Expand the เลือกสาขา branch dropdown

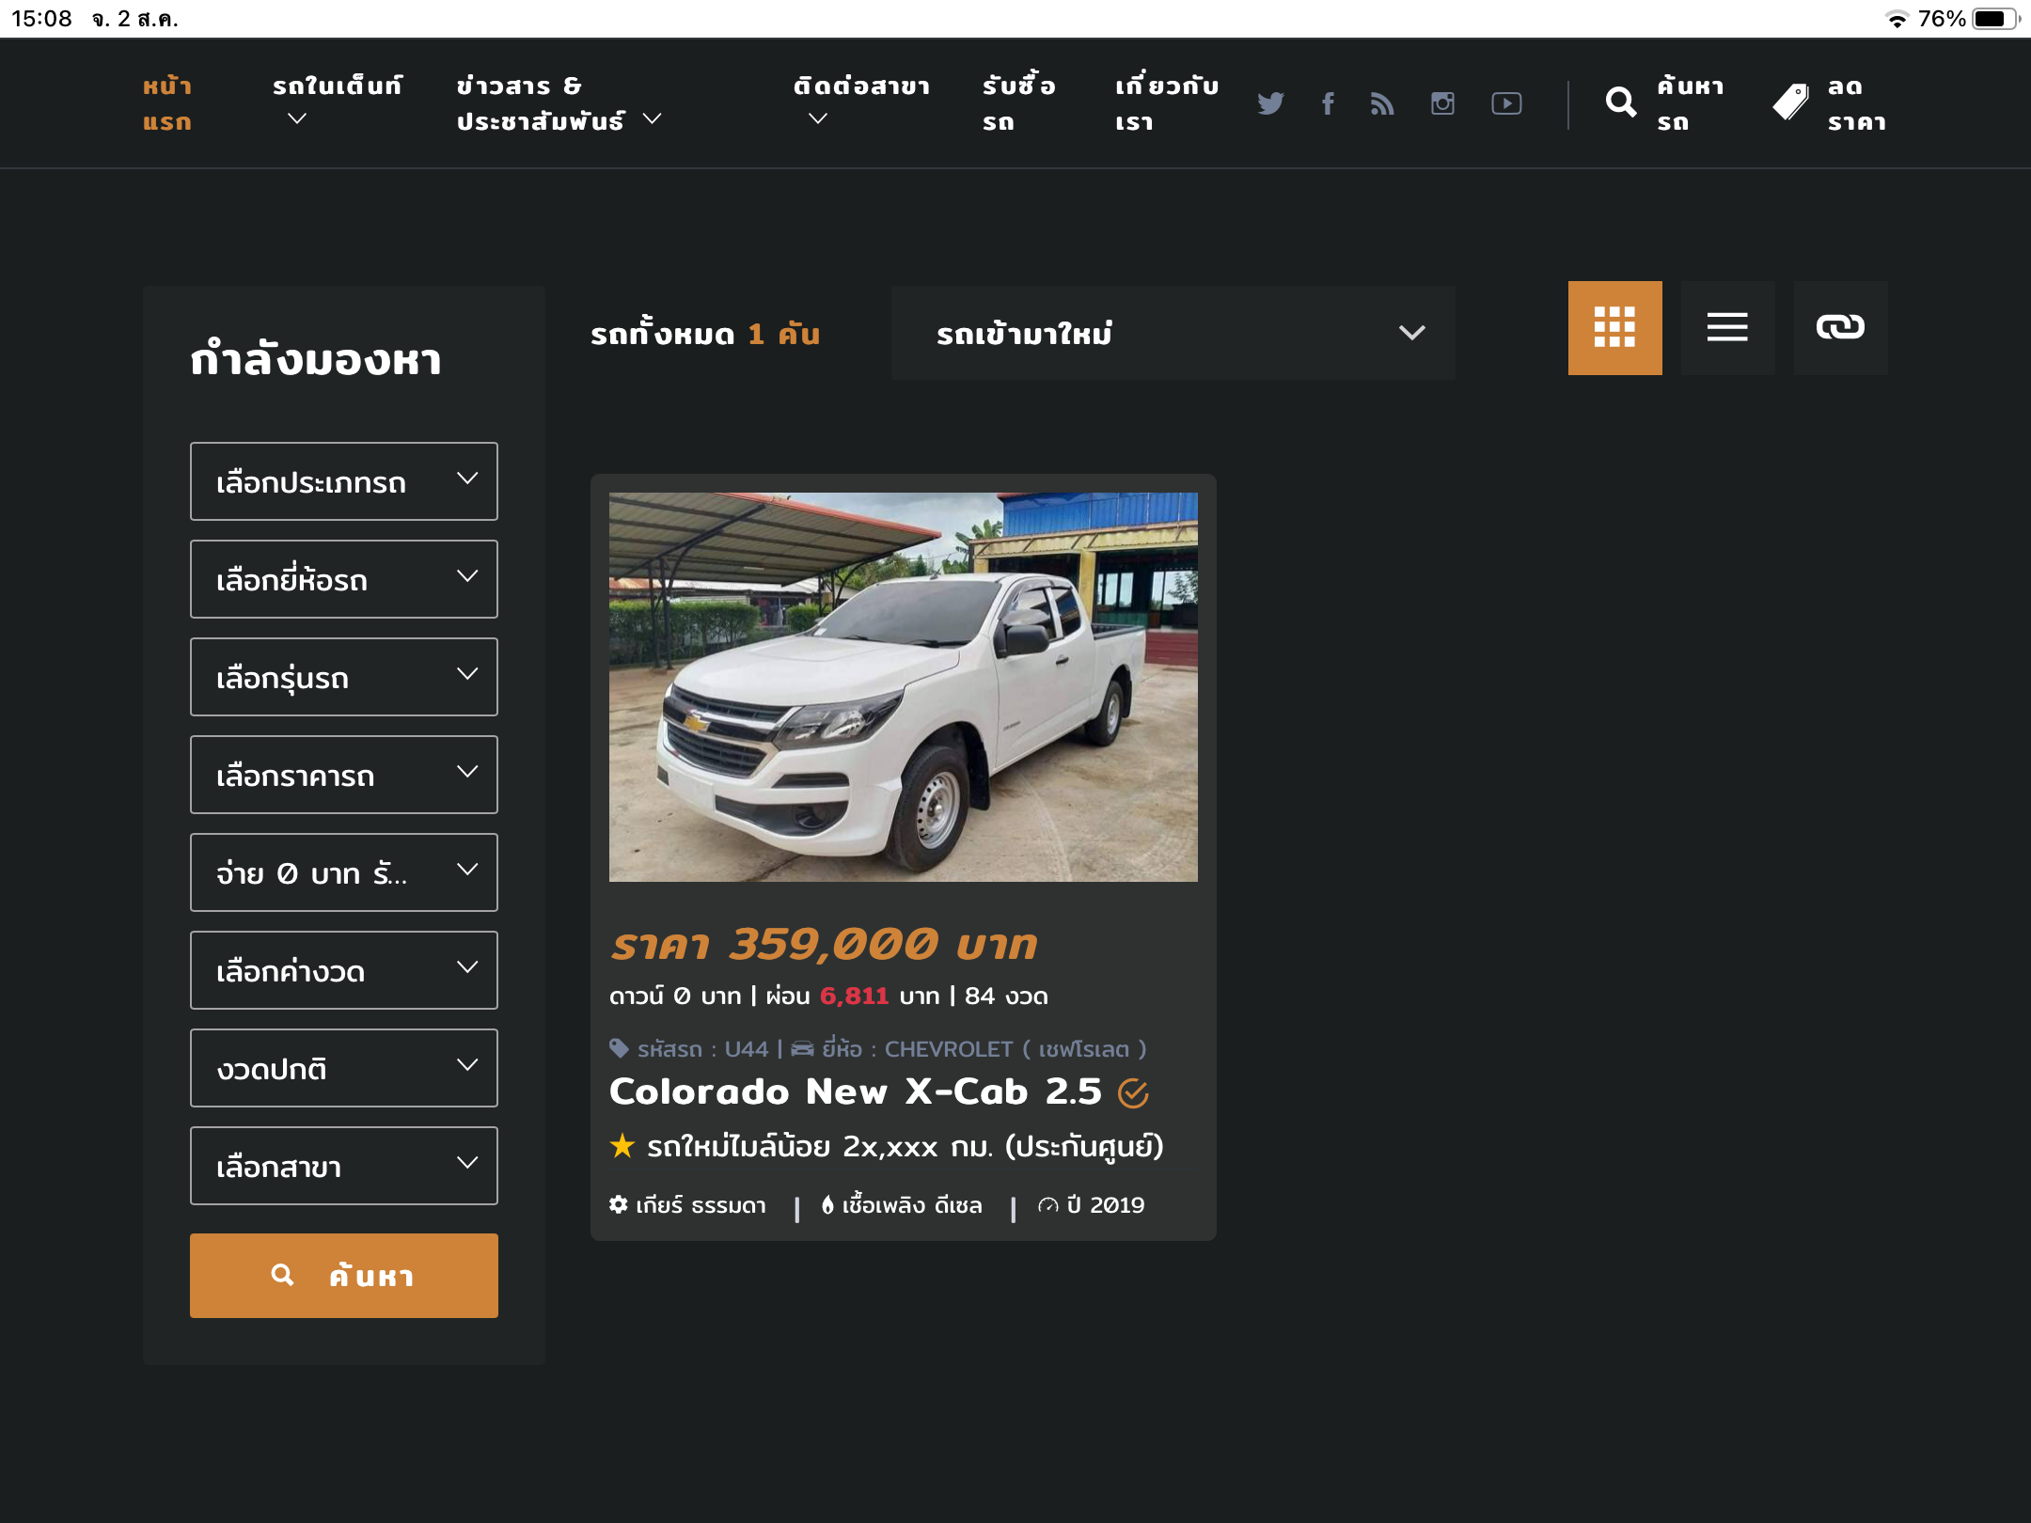pos(343,1166)
